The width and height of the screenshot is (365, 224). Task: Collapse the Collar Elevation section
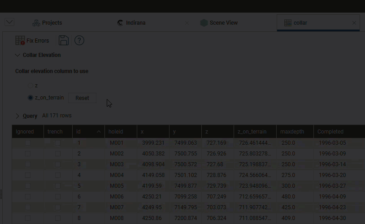coord(18,55)
